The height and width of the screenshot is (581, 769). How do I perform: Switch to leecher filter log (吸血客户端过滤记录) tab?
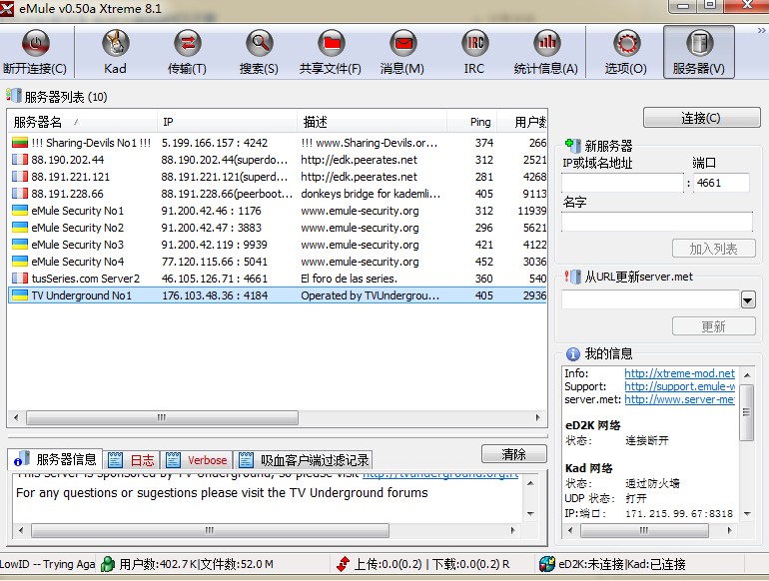pos(304,460)
